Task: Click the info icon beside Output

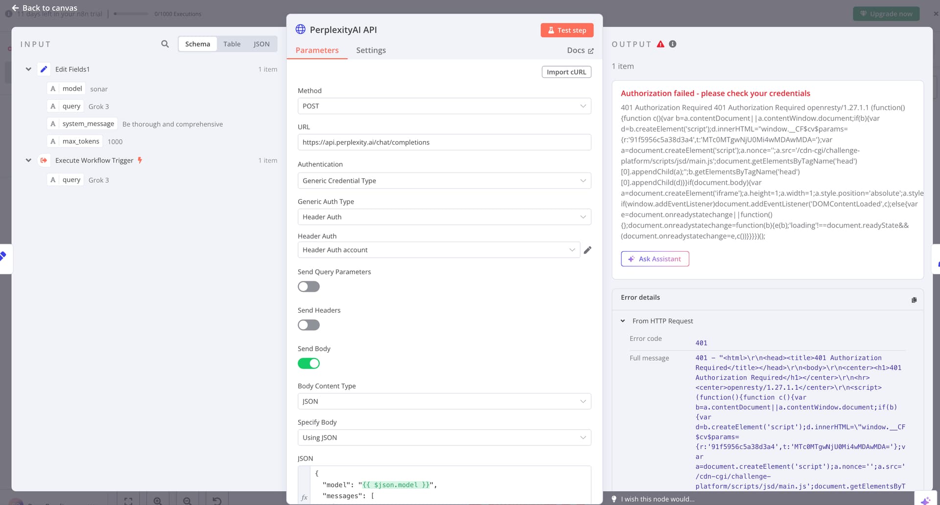Action: [x=673, y=44]
